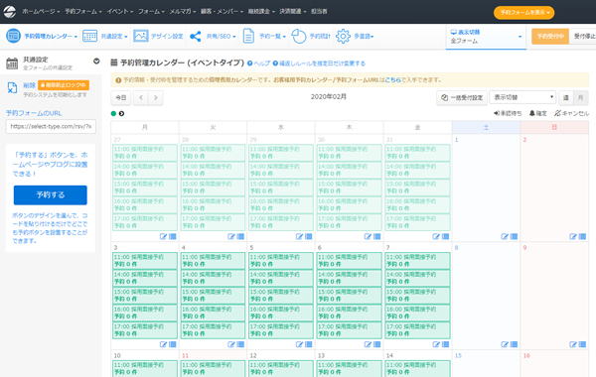Open the 表示切替 dropdown in calendar header
This screenshot has width=596, height=377.
[x=522, y=97]
